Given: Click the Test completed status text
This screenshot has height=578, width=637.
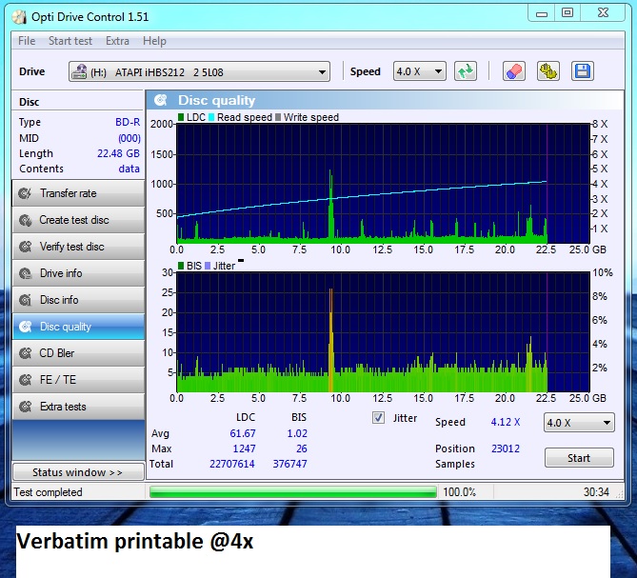Looking at the screenshot, I should point(48,492).
